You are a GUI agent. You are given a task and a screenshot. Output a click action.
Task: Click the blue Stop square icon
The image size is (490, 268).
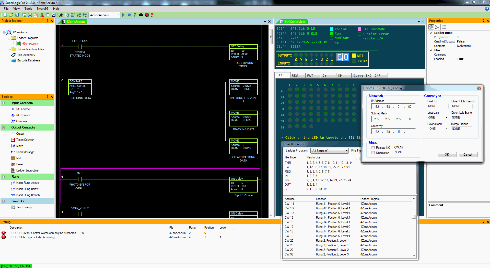(x=129, y=15)
